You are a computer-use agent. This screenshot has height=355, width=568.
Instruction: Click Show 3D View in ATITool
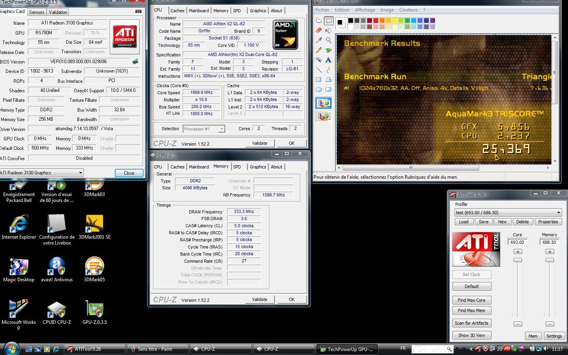click(x=471, y=335)
